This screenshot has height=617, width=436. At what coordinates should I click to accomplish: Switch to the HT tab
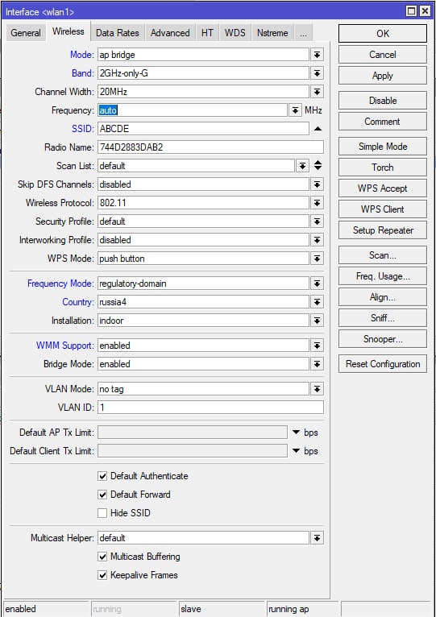(207, 33)
